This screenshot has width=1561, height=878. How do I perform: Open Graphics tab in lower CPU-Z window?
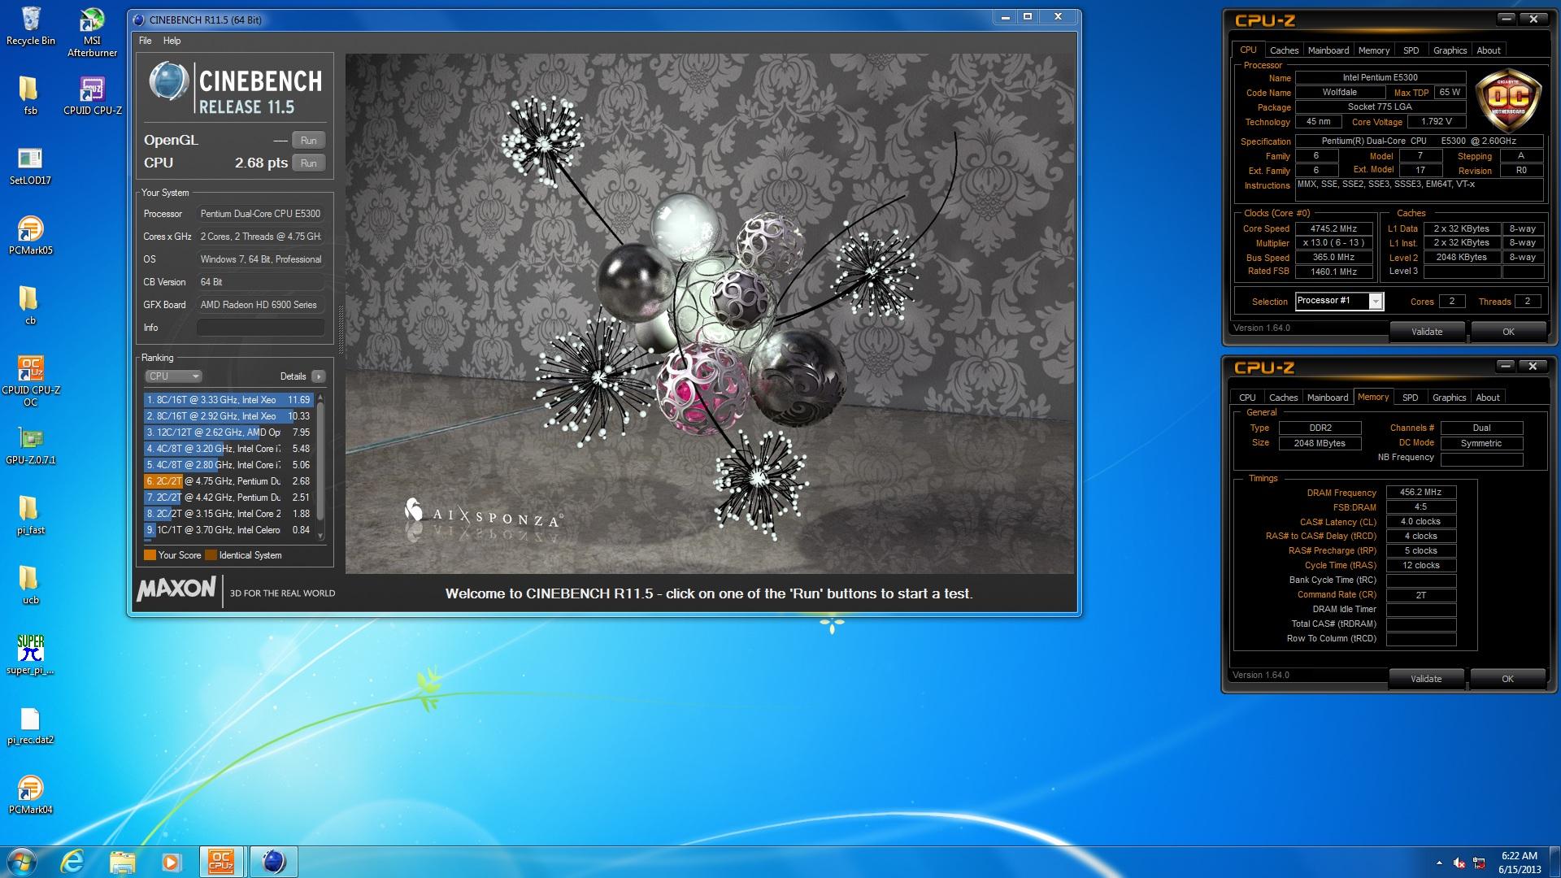click(x=1449, y=398)
